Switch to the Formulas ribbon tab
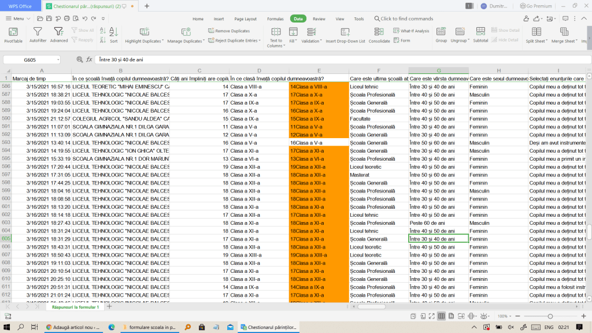This screenshot has height=333, width=592. pos(275,18)
